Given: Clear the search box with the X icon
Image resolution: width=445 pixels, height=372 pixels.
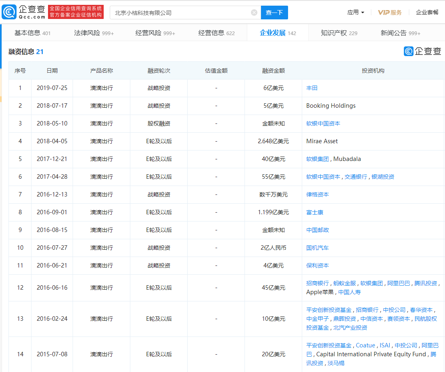Looking at the screenshot, I should coord(254,12).
